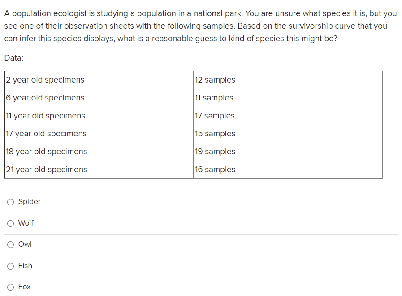Click the Fox answer label

pyautogui.click(x=24, y=287)
